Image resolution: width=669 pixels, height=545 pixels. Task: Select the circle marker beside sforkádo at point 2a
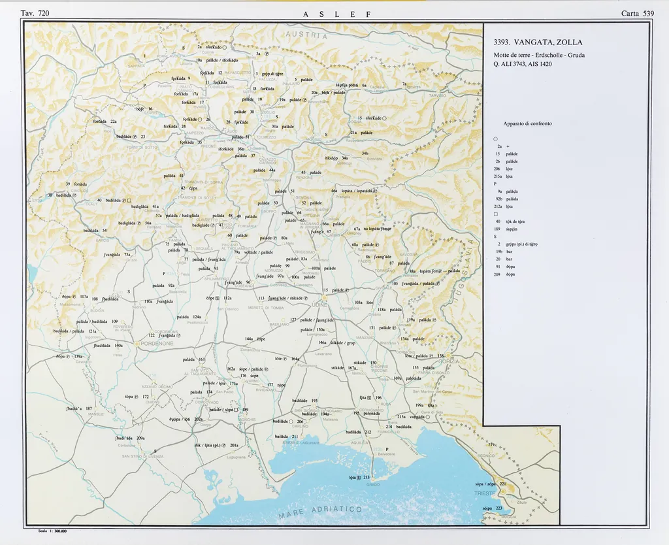coord(224,48)
